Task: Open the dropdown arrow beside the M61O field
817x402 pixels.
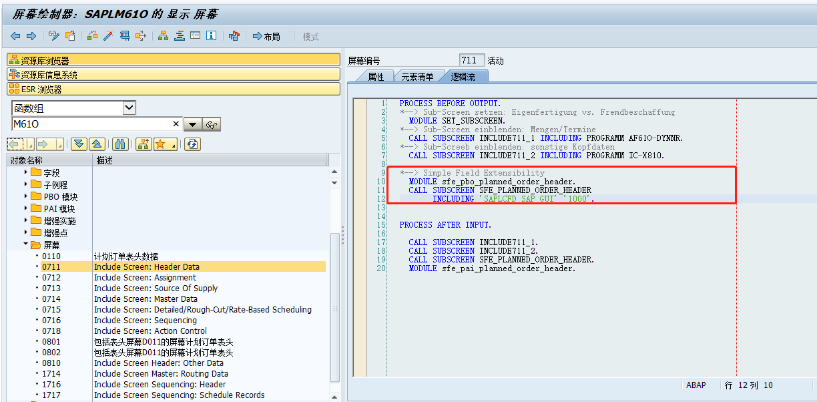Action: [x=193, y=125]
